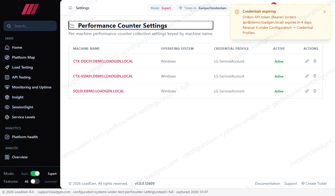Open SessionSight menu item
The width and height of the screenshot is (335, 196).
[x=30, y=107]
